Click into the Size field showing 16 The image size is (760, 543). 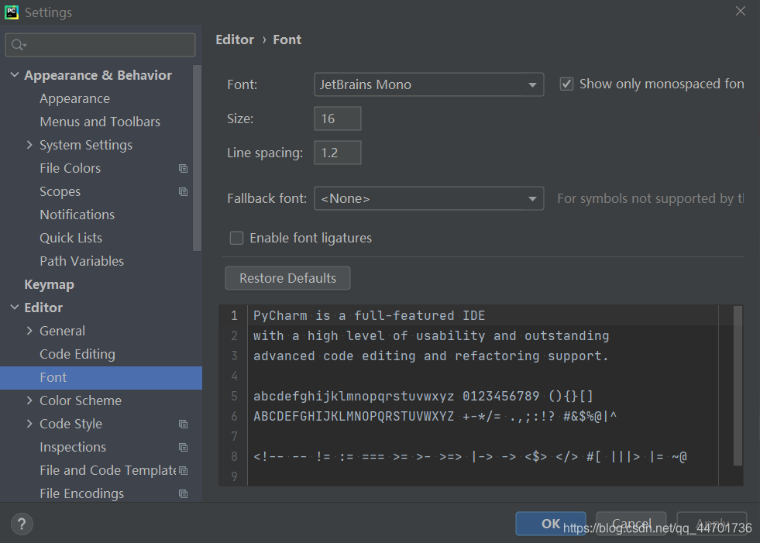click(x=337, y=119)
